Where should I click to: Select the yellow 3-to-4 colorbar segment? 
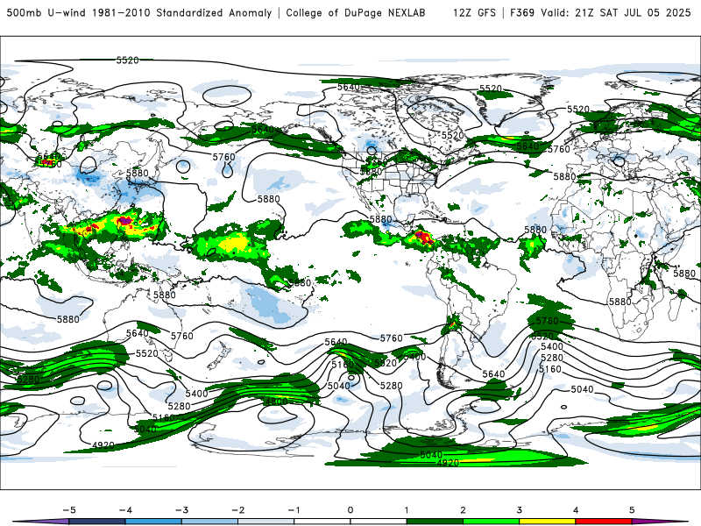point(547,522)
